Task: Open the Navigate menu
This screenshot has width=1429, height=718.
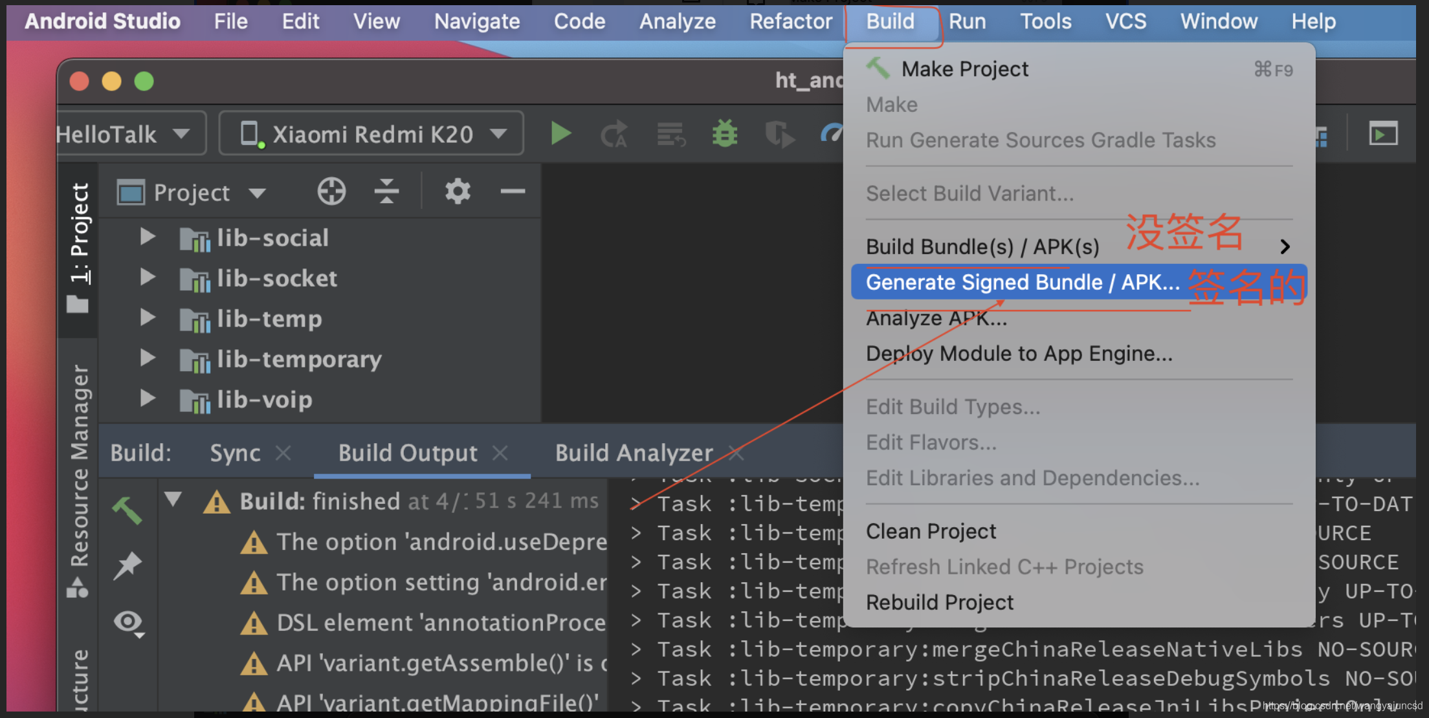Action: click(477, 21)
